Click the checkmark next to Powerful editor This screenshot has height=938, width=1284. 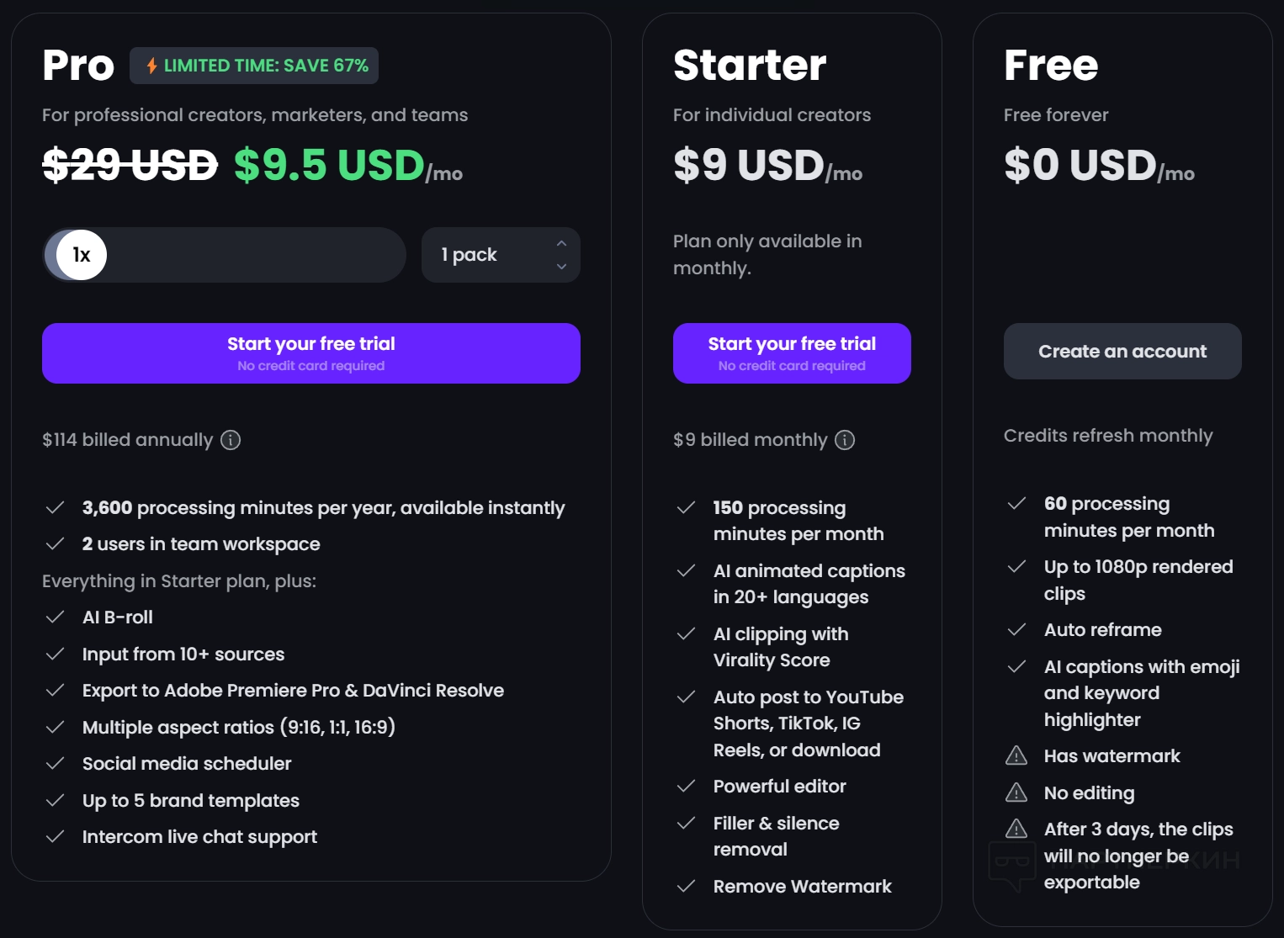click(687, 786)
